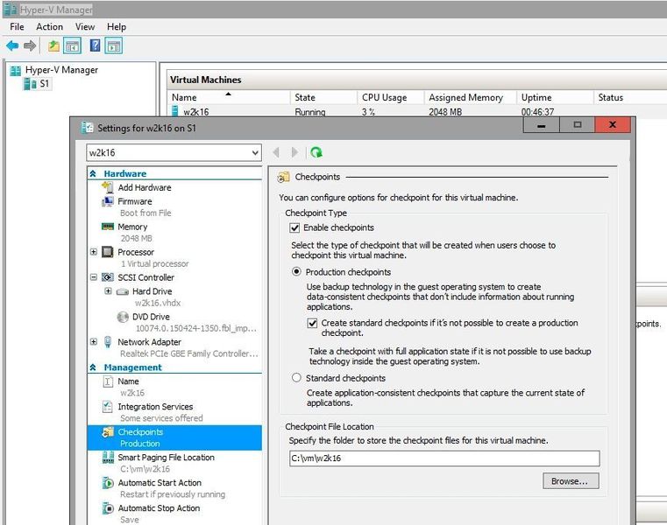
Task: Expand the Processor node
Action: [94, 252]
